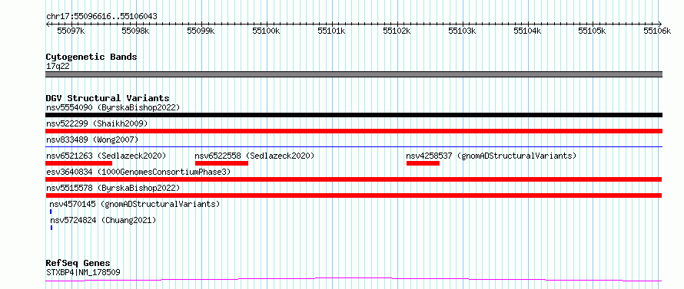Select the red nsv4258537 variant bar
The height and width of the screenshot is (289, 684).
point(423,163)
